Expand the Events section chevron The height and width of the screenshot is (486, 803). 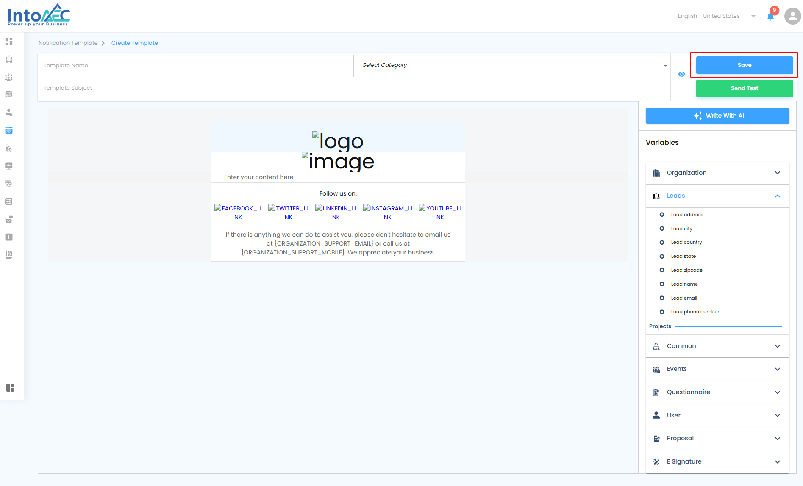pos(778,369)
